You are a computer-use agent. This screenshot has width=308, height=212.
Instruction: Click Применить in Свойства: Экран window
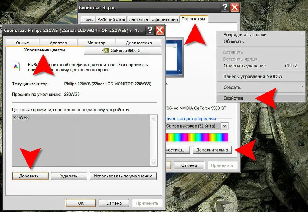point(222,165)
